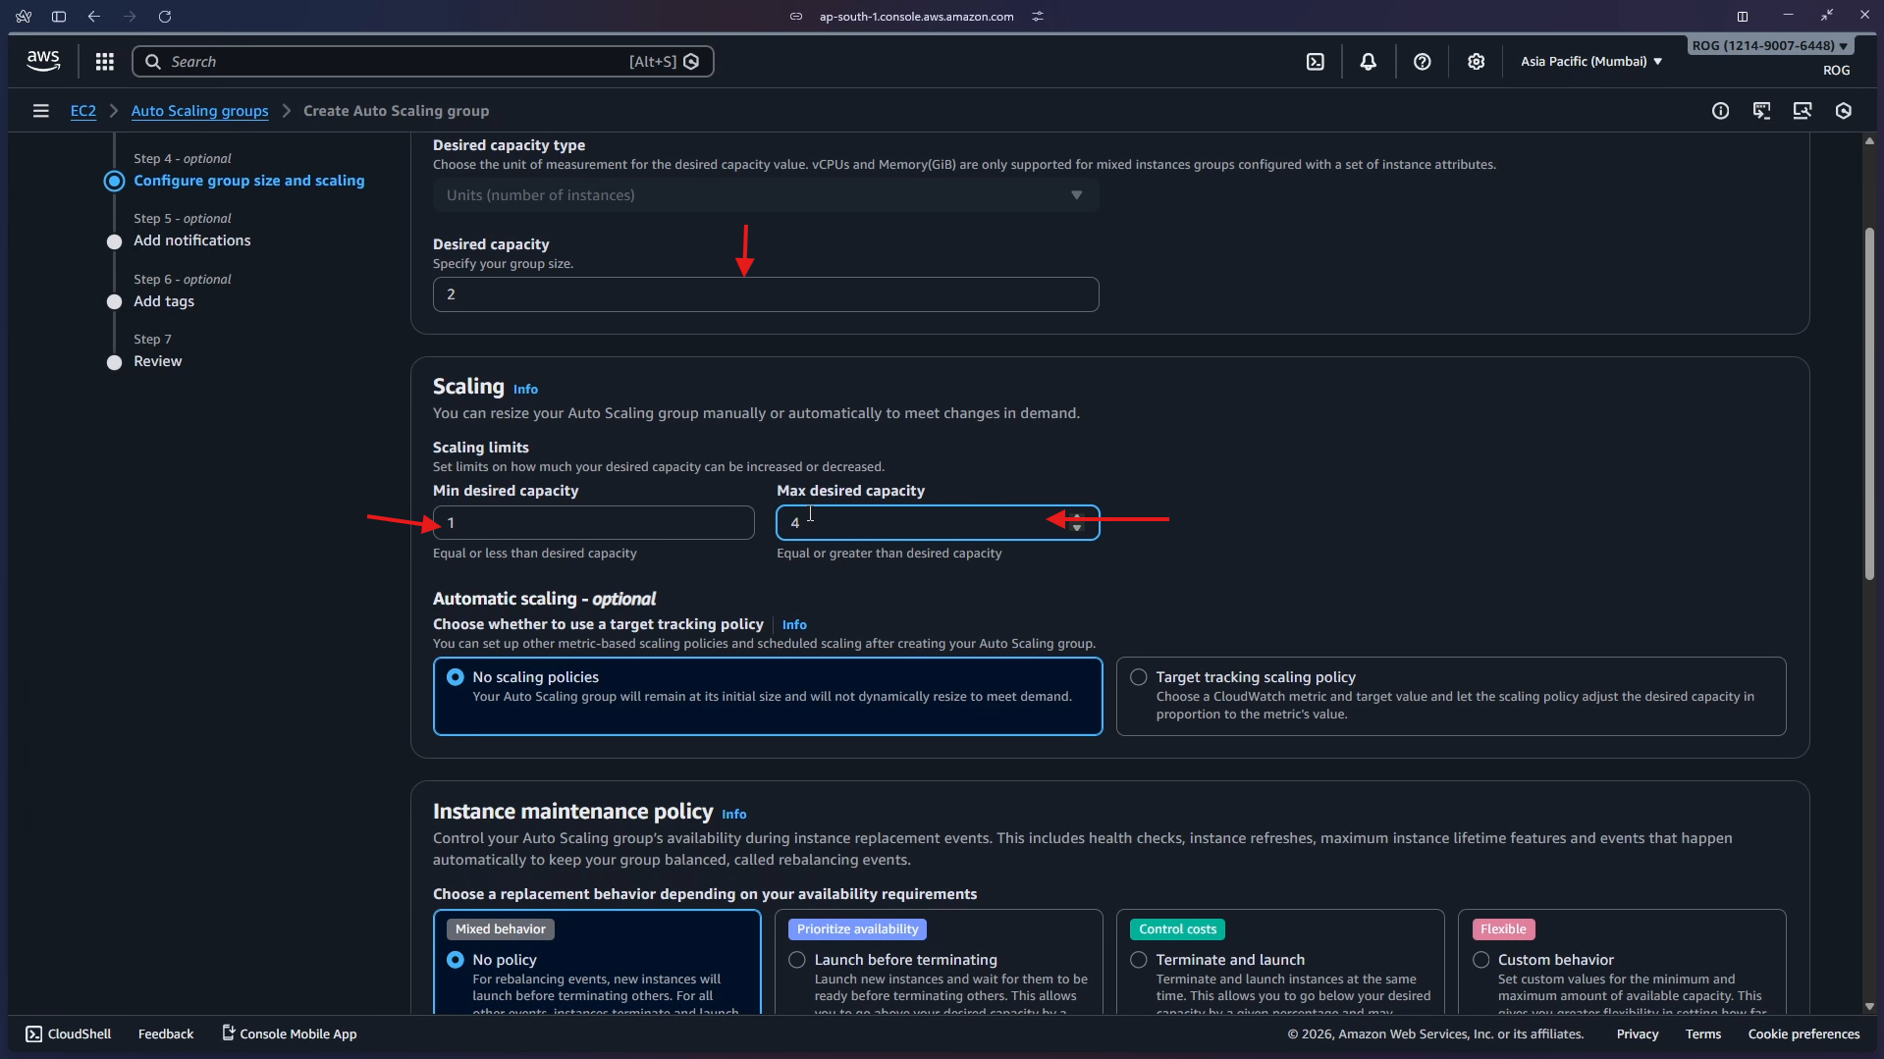Screen dimensions: 1884x1059
Task: Select Launch before terminating option
Action: coord(796,960)
